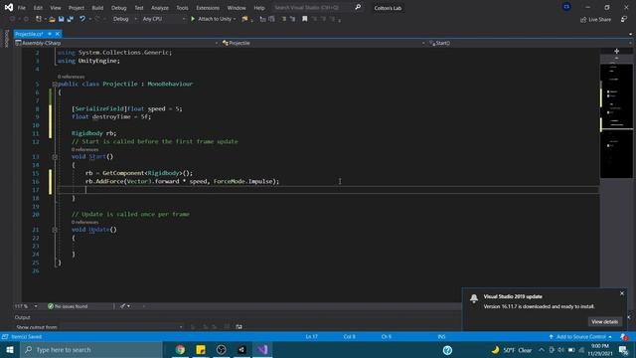Open the code cleanup brush dropdown
The width and height of the screenshot is (636, 358).
(x=124, y=306)
